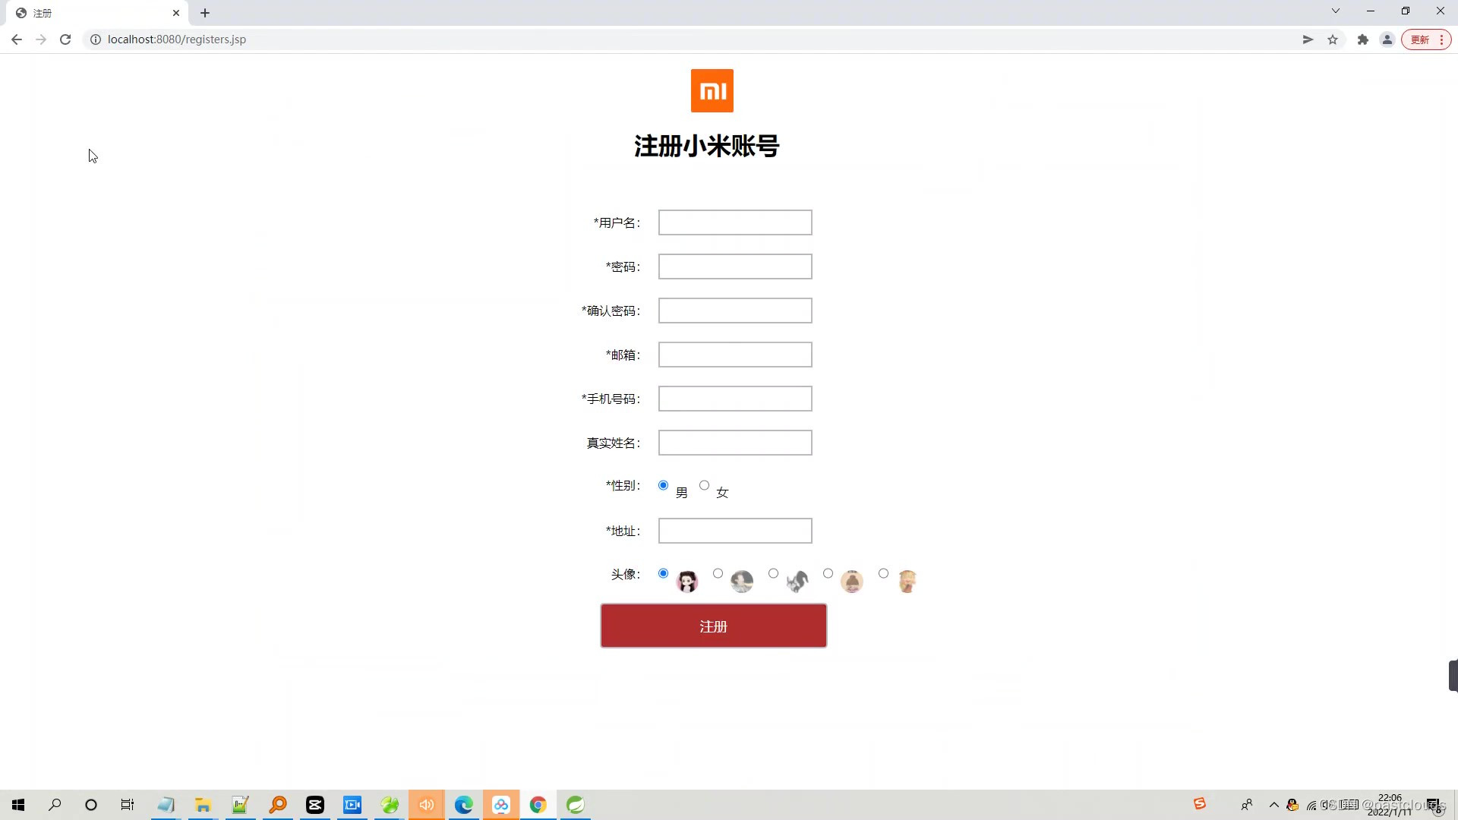
Task: Switch to the 注册 browser tab
Action: coord(91,13)
